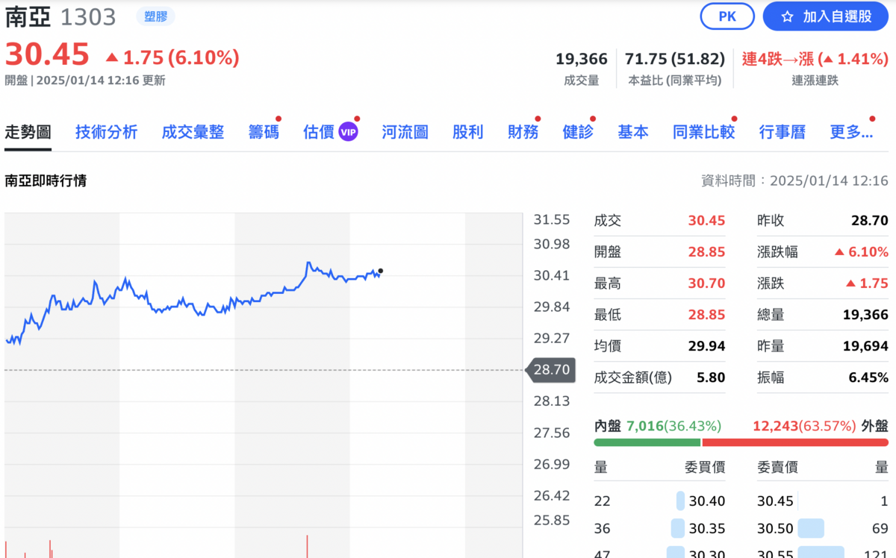Switch to the 同業比較 tab
This screenshot has width=896, height=558.
703,132
